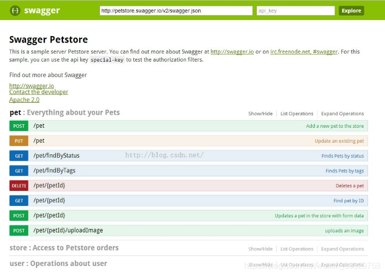Expand the /pet/findByTags path
385x275 pixels.
(55, 170)
